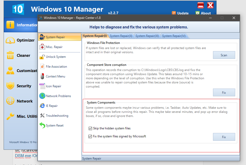The image size is (246, 165).
Task: Choose the Optimizer label in main window
Action: 26,40
